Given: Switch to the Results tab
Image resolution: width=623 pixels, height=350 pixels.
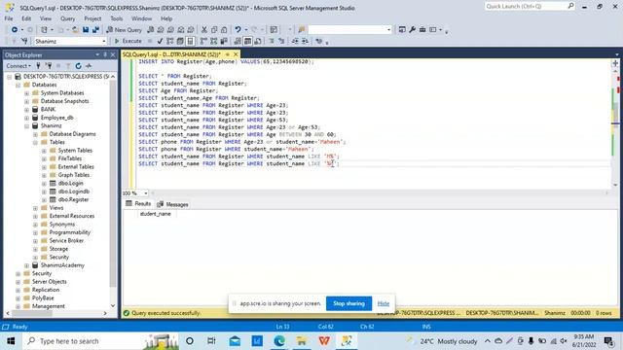Looking at the screenshot, I should pyautogui.click(x=138, y=203).
